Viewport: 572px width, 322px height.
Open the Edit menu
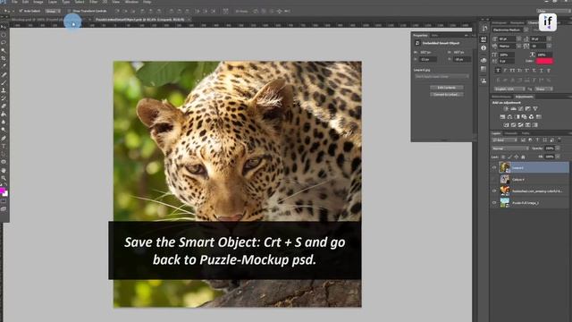pos(25,2)
